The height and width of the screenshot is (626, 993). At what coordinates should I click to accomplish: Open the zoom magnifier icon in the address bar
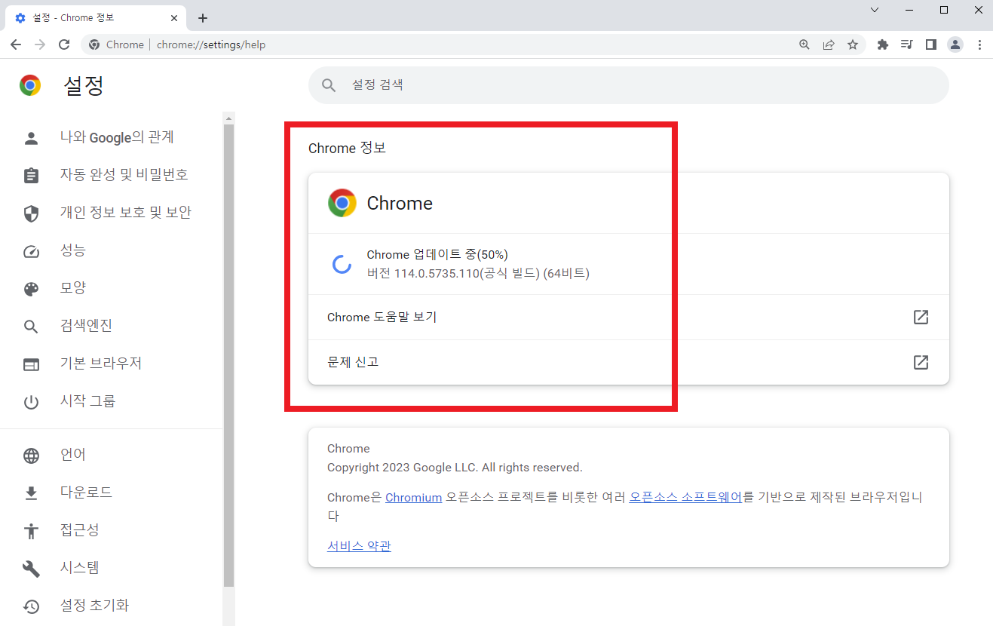805,44
